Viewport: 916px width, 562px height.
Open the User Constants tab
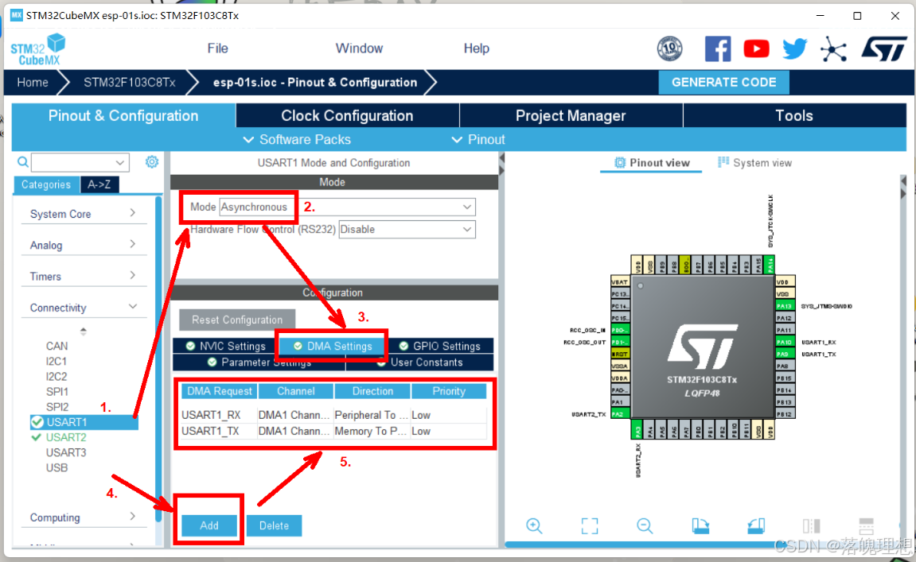420,362
